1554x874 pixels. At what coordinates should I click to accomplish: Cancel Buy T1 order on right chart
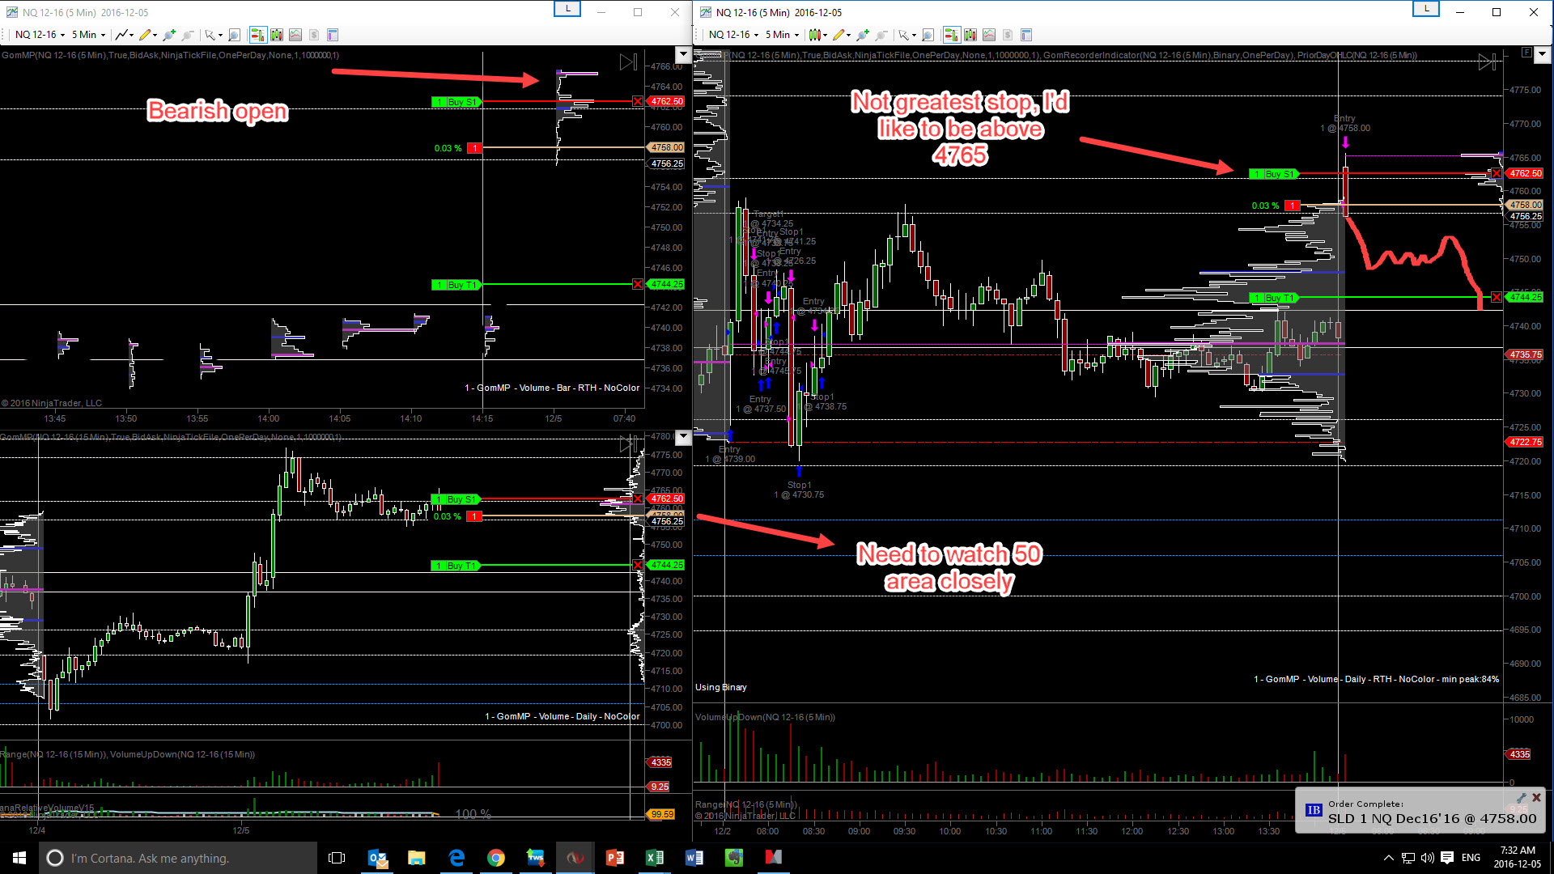1497,298
